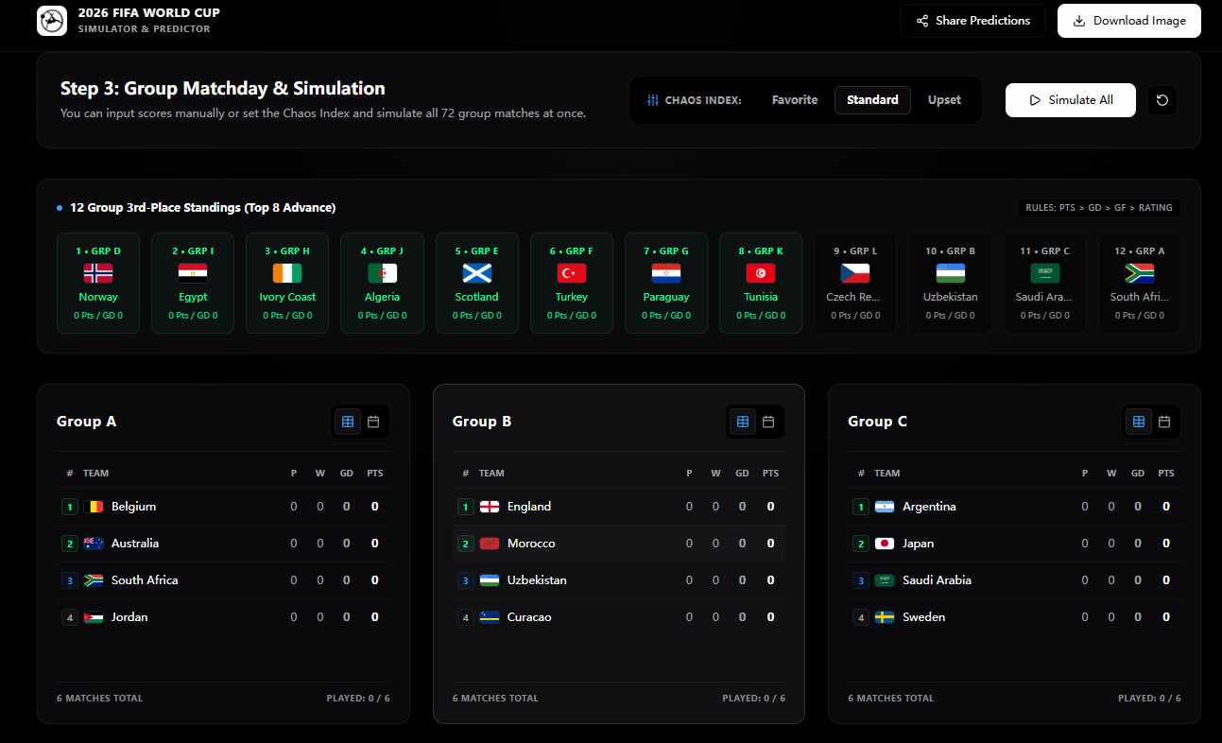This screenshot has height=743, width=1222.
Task: Click the Czech Republic third-place card
Action: (855, 284)
